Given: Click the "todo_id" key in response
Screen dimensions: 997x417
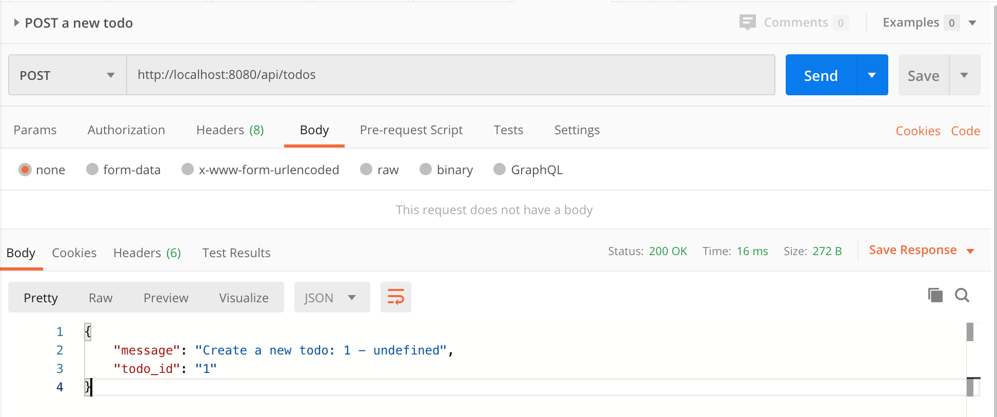Looking at the screenshot, I should pos(147,369).
